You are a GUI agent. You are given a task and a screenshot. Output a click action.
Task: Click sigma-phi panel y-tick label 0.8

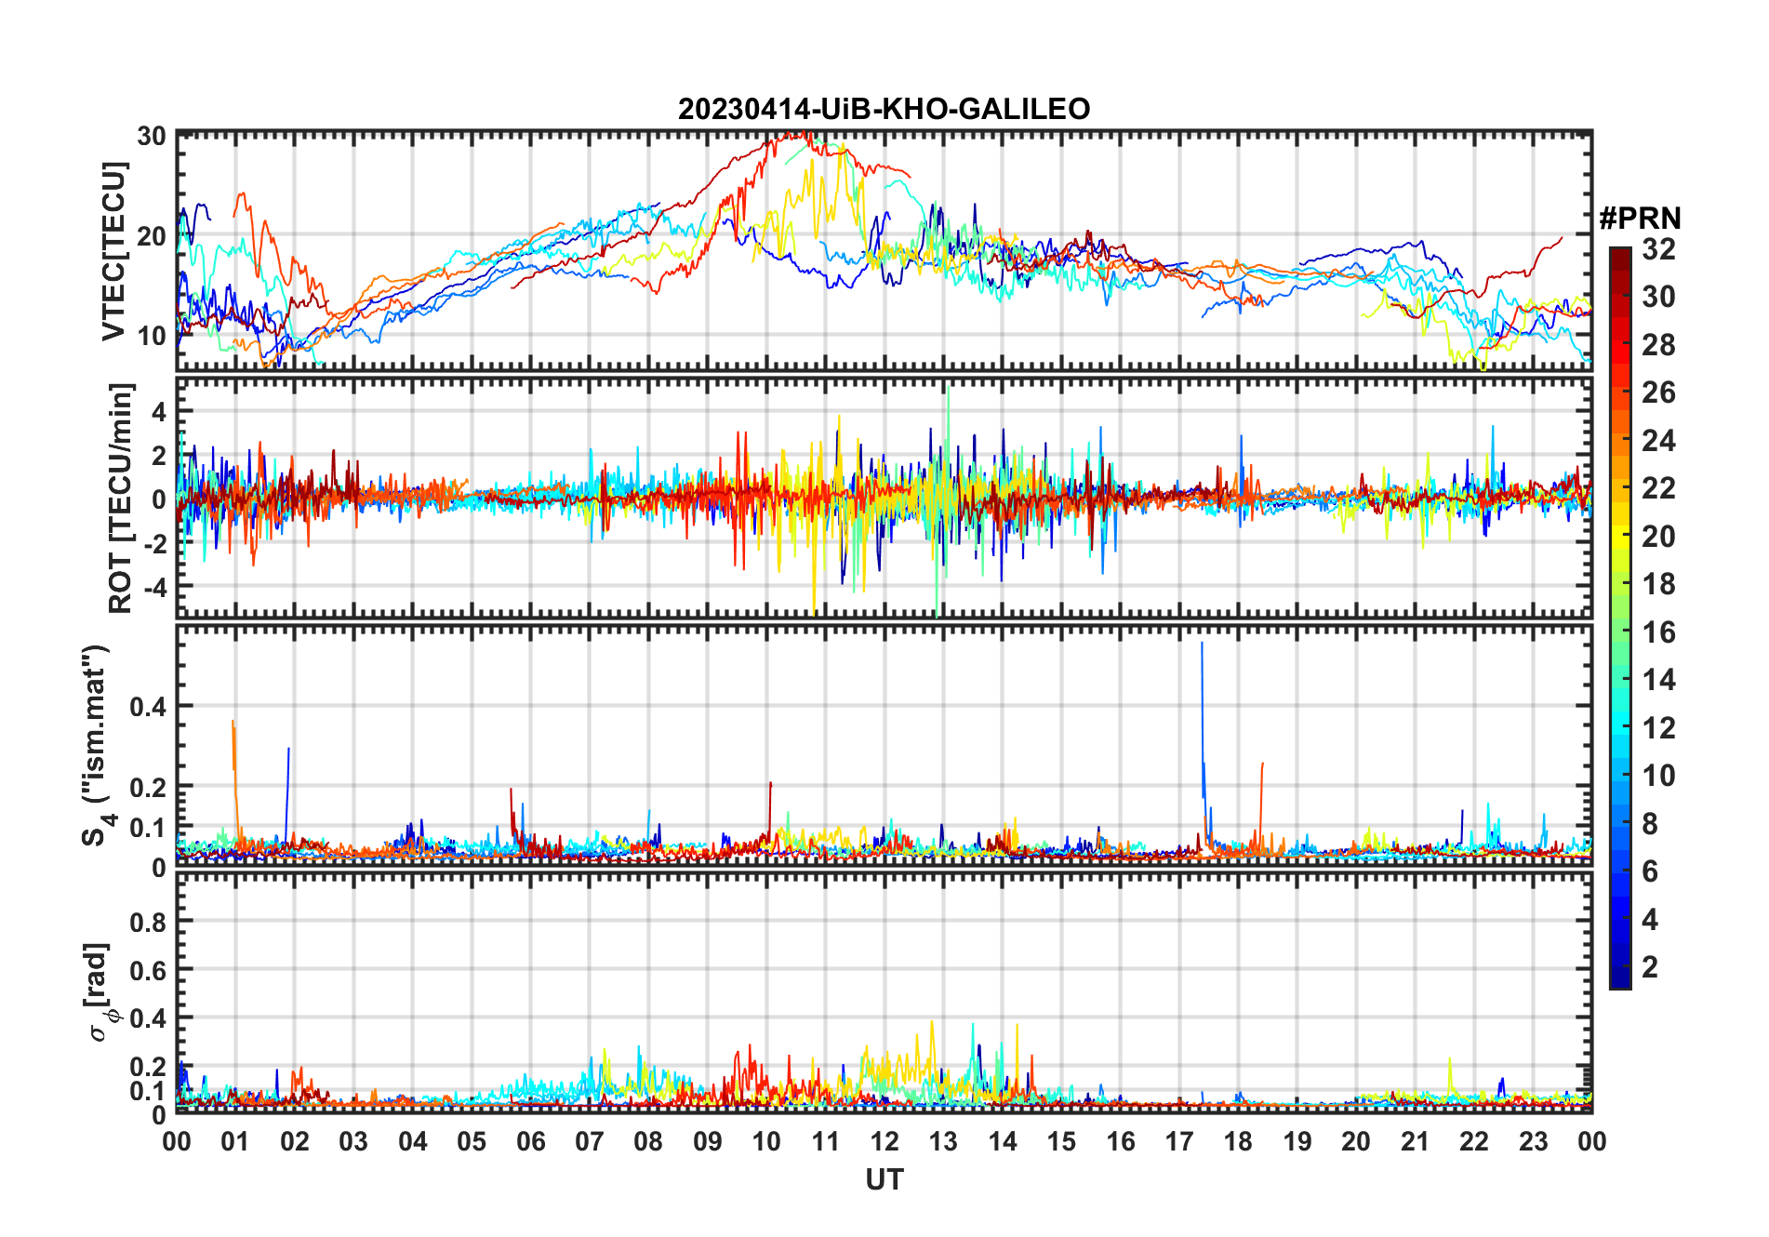tap(148, 922)
